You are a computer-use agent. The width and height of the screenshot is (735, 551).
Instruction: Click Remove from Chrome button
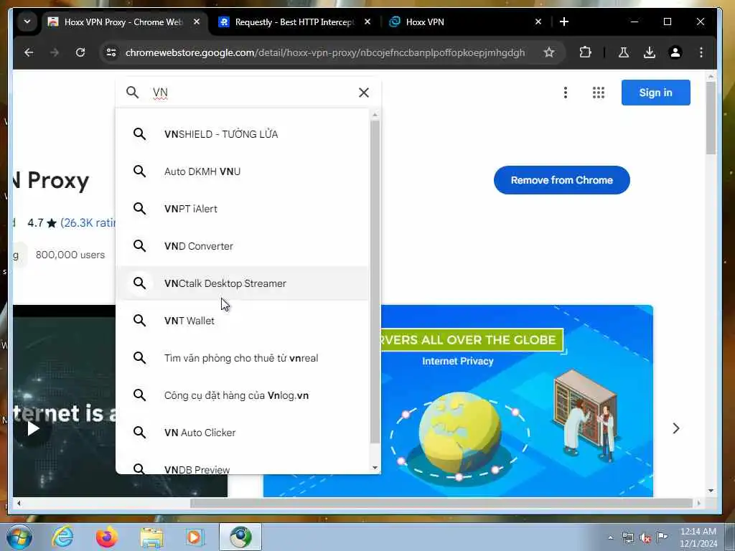(561, 180)
